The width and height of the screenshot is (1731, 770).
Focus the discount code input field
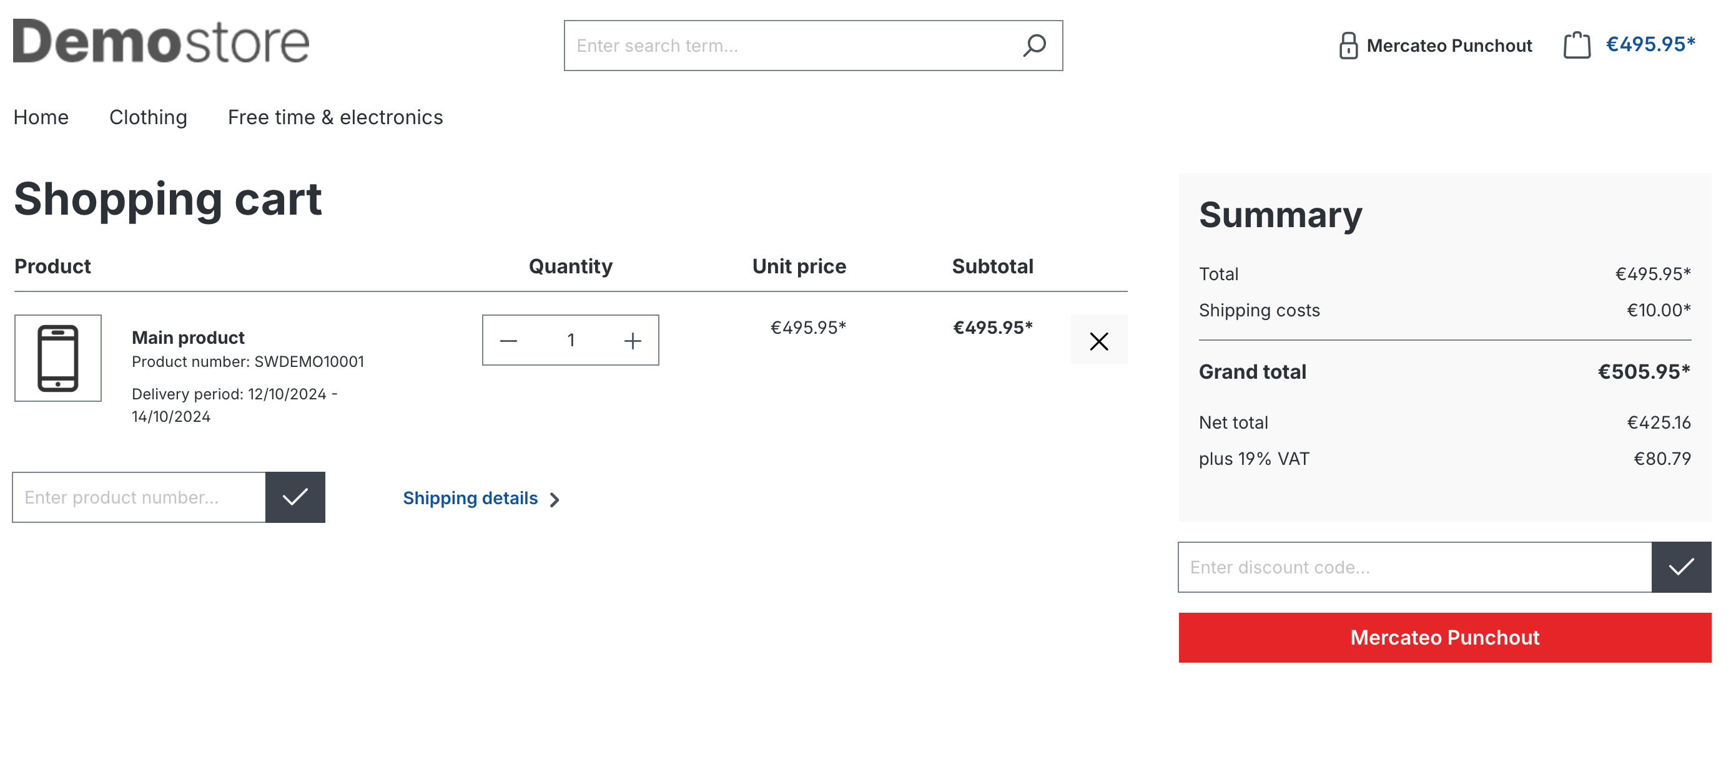point(1414,567)
